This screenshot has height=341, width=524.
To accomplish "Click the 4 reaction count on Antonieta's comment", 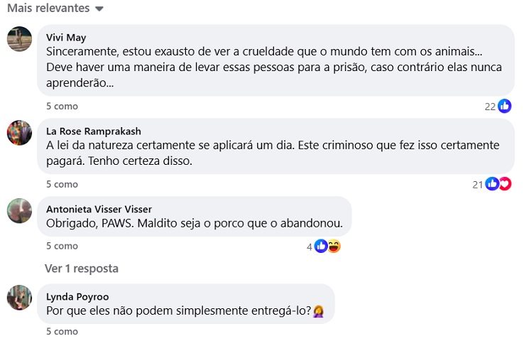I will tap(309, 247).
